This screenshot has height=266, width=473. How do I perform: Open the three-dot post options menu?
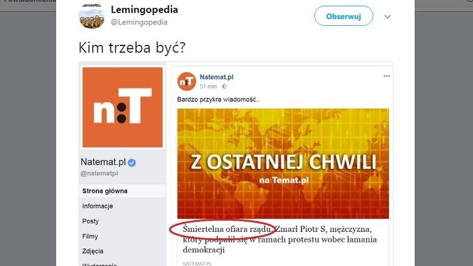click(387, 76)
